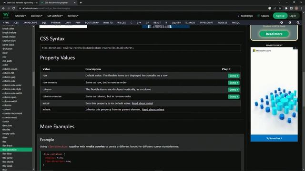Click the flex-direction syntax code box
Screen dimensions: 305x171
[x=141, y=48]
